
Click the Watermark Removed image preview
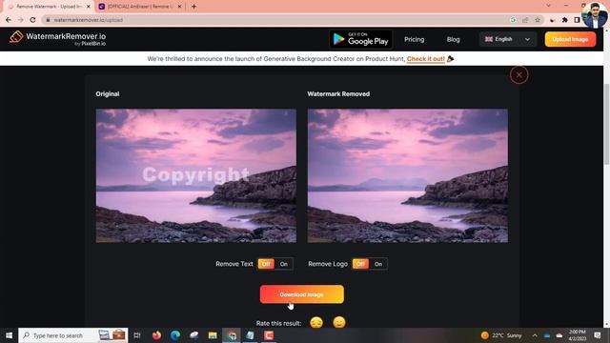[407, 175]
